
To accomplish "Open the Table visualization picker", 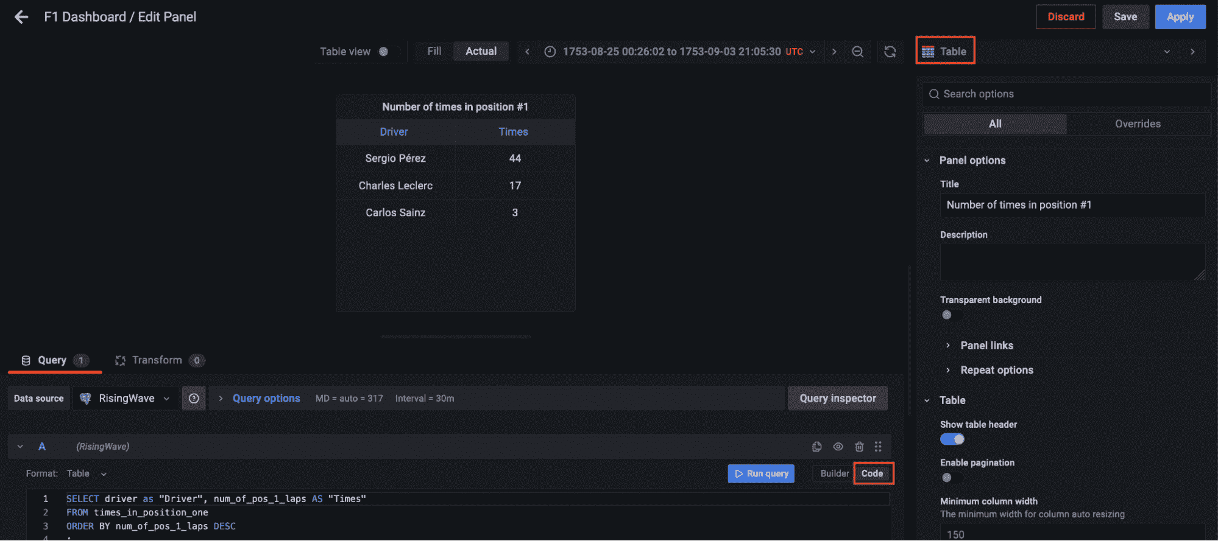I will click(x=1047, y=52).
